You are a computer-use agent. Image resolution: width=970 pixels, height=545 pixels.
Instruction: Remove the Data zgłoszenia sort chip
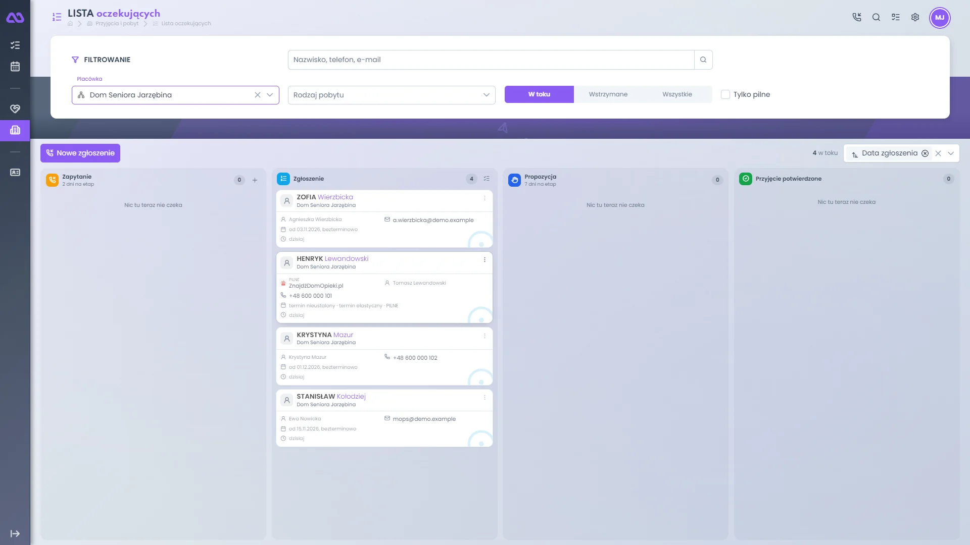point(925,153)
